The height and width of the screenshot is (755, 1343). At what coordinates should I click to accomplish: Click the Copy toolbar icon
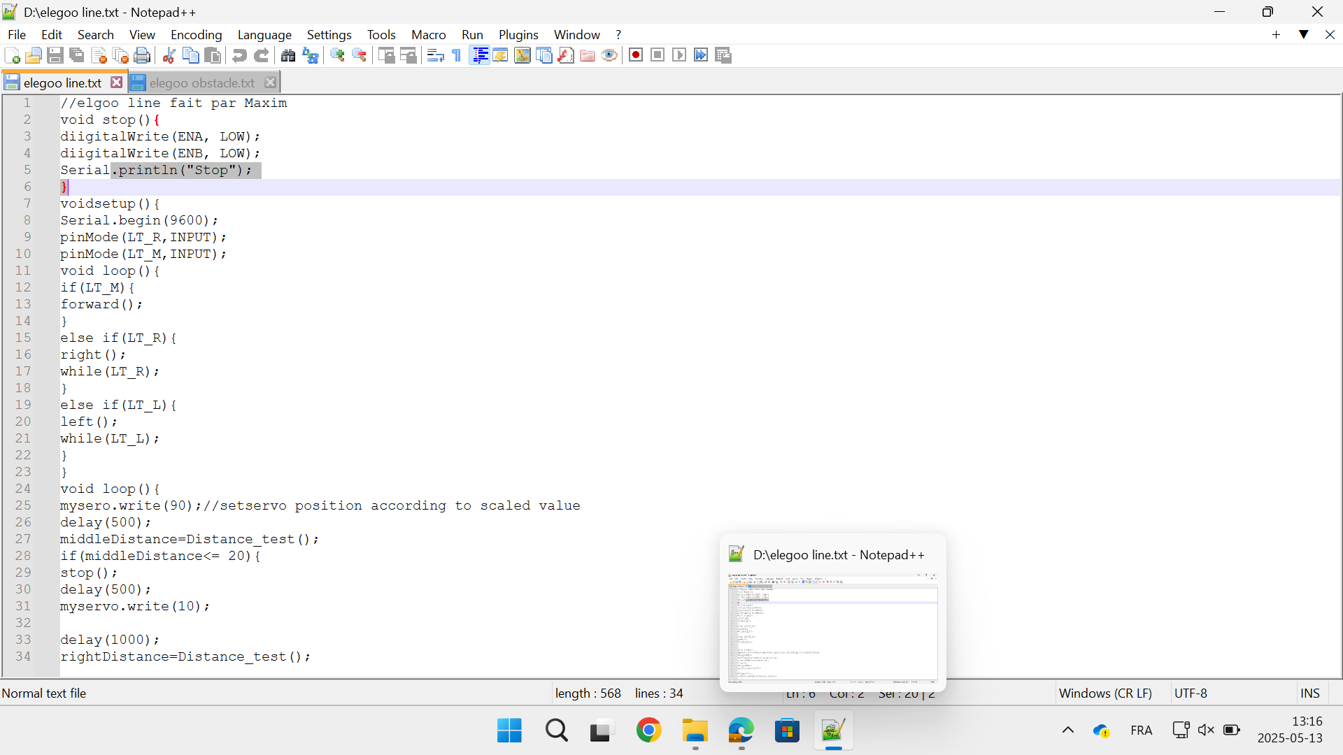click(x=190, y=55)
